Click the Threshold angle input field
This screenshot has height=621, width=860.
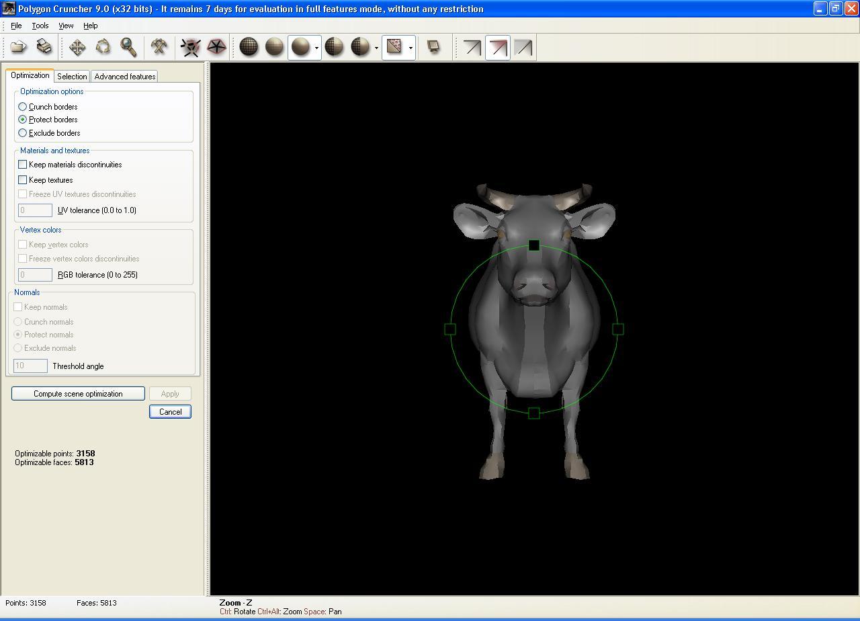click(x=30, y=366)
